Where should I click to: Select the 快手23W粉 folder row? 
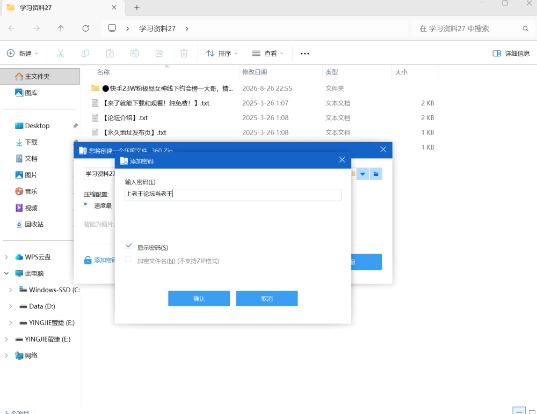point(263,88)
